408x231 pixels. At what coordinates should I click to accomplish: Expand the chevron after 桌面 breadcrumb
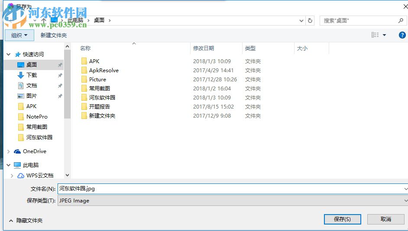click(x=110, y=20)
